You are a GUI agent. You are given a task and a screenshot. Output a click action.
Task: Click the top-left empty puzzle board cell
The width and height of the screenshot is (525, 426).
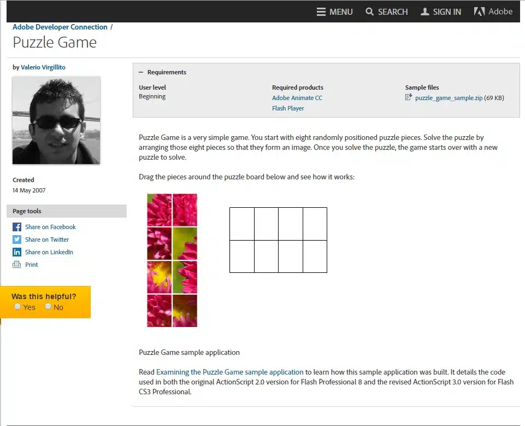(x=241, y=224)
